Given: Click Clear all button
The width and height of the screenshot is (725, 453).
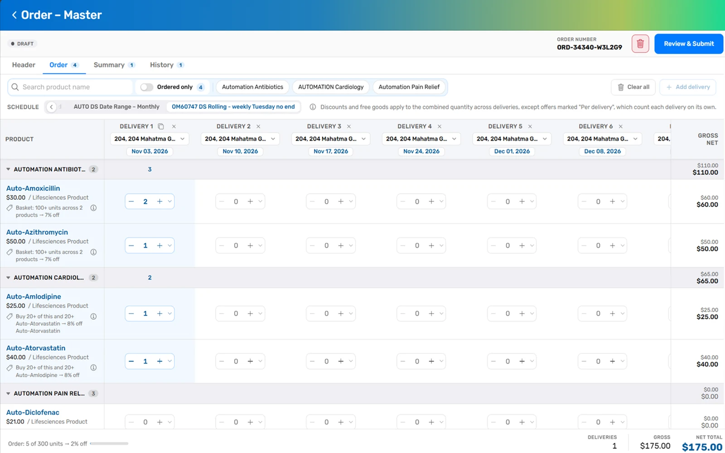Looking at the screenshot, I should [x=633, y=87].
